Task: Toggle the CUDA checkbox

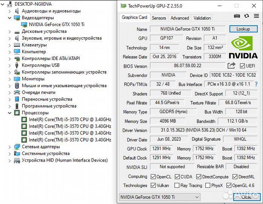Action: coord(177,176)
